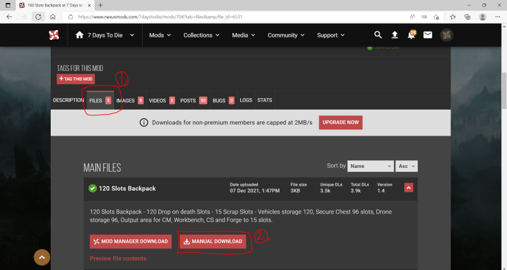The width and height of the screenshot is (507, 270).
Task: Switch to the Bugs tab
Action: [223, 101]
